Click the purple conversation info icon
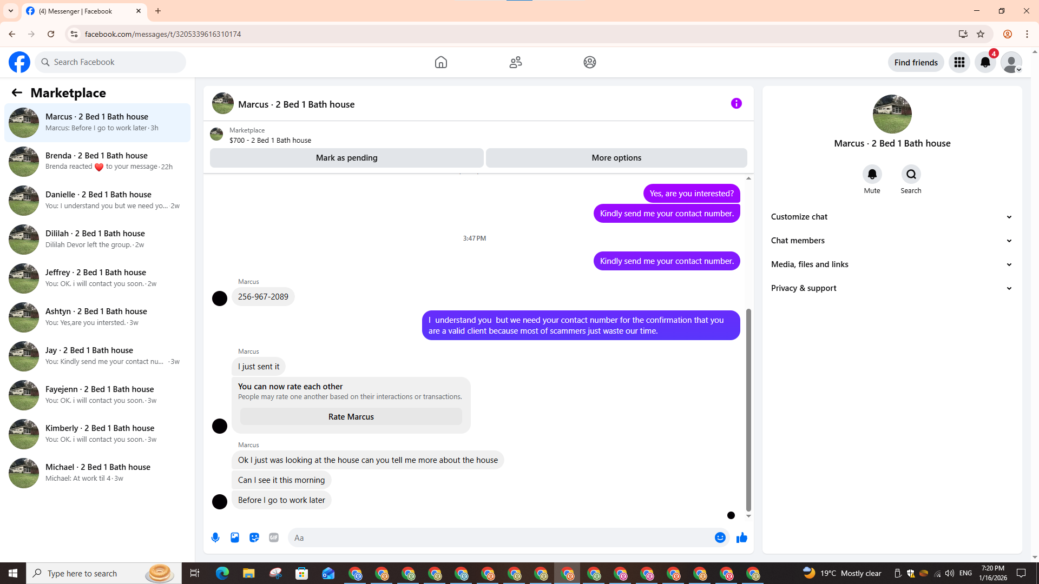Screen dimensions: 1039x584 pyautogui.click(x=736, y=103)
